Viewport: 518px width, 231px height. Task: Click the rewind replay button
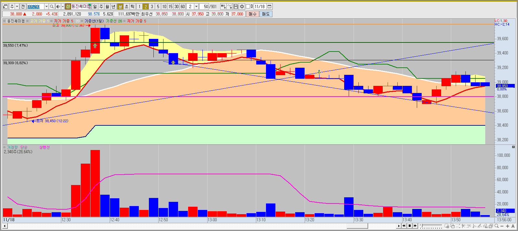404,226
